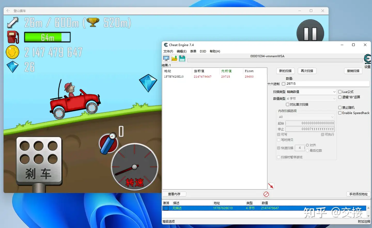Toggle Enable Speedhack checkbox
372x228 pixels.
pyautogui.click(x=340, y=113)
